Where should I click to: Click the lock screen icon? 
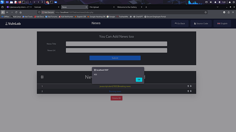click(x=230, y=2)
